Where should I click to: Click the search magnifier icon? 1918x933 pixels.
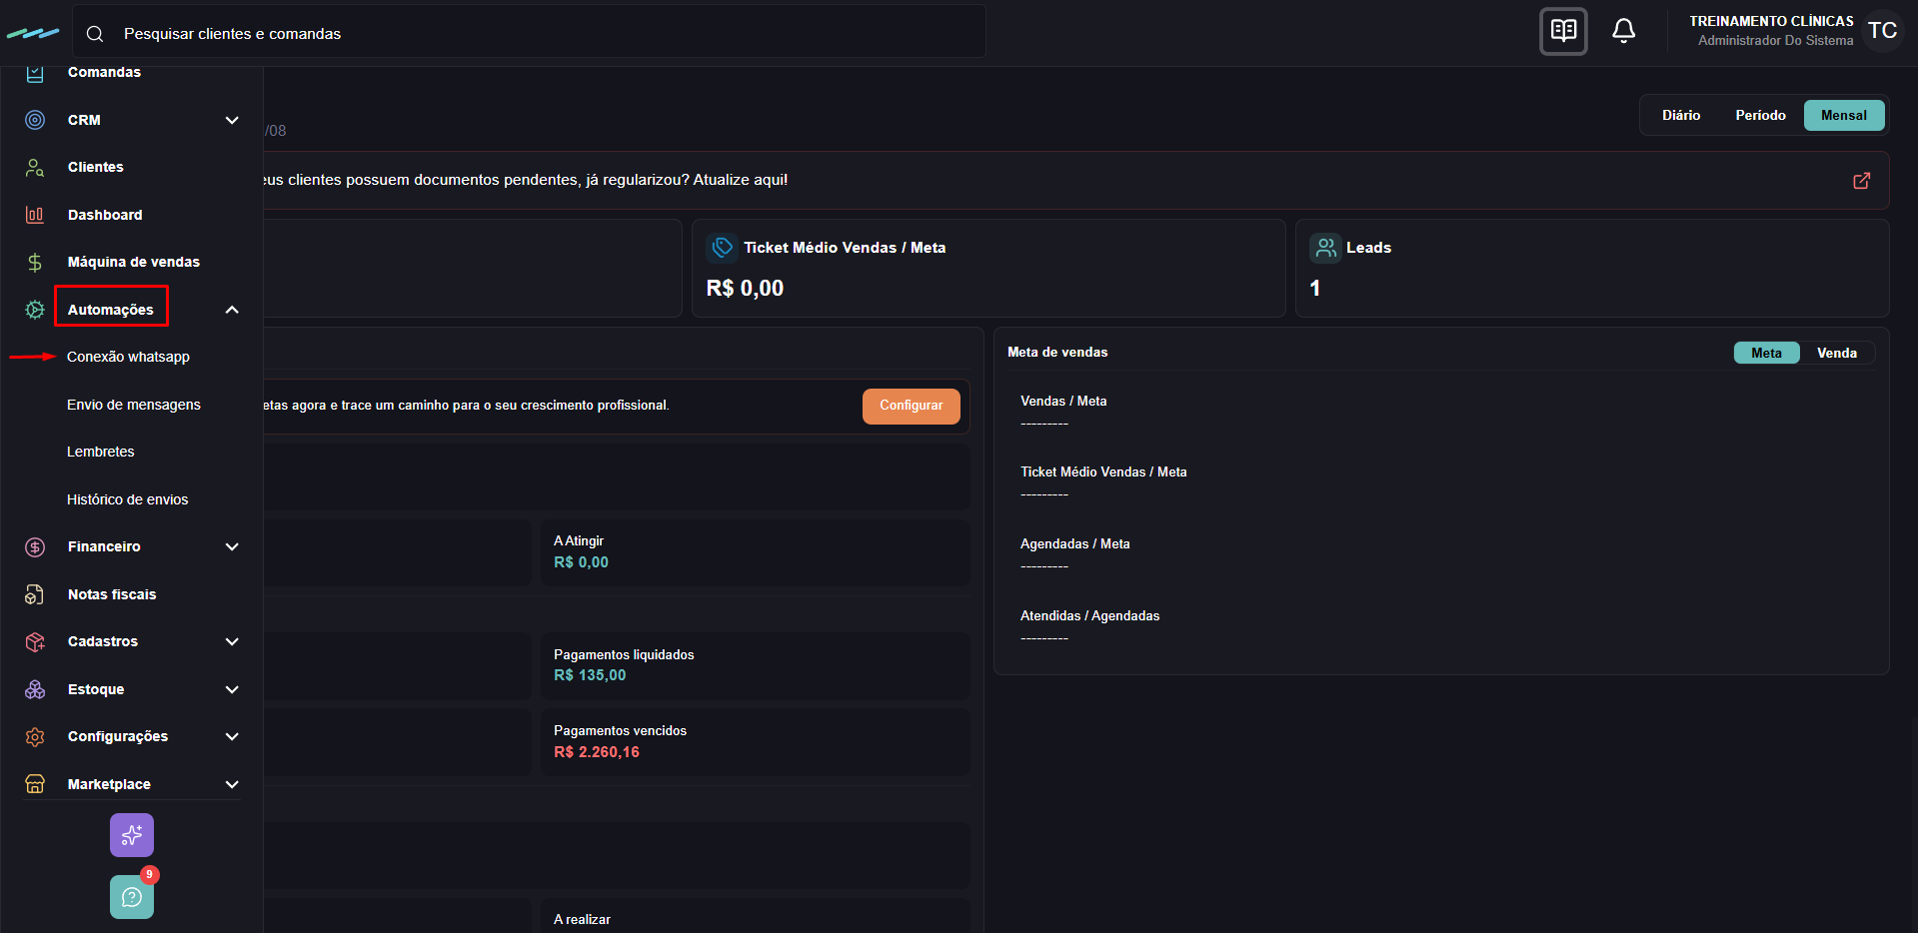pyautogui.click(x=95, y=34)
